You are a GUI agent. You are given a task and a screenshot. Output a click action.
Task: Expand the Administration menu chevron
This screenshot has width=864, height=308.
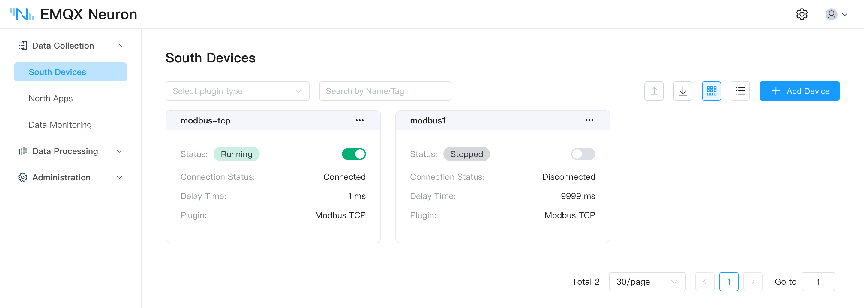119,177
